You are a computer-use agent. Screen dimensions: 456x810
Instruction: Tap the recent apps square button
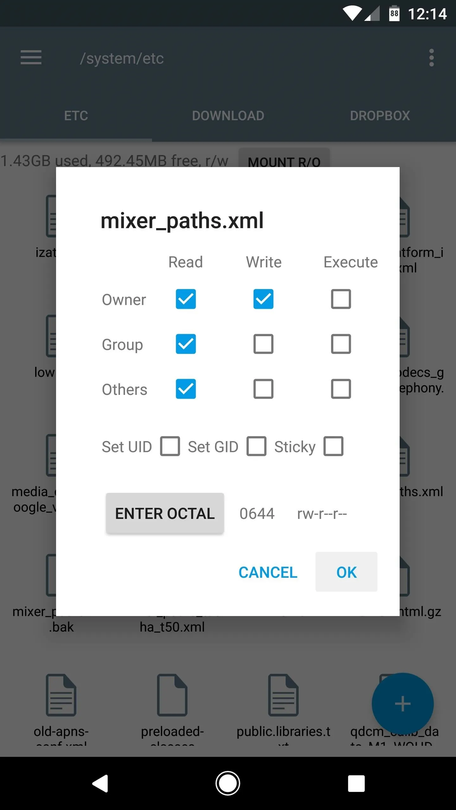click(356, 783)
